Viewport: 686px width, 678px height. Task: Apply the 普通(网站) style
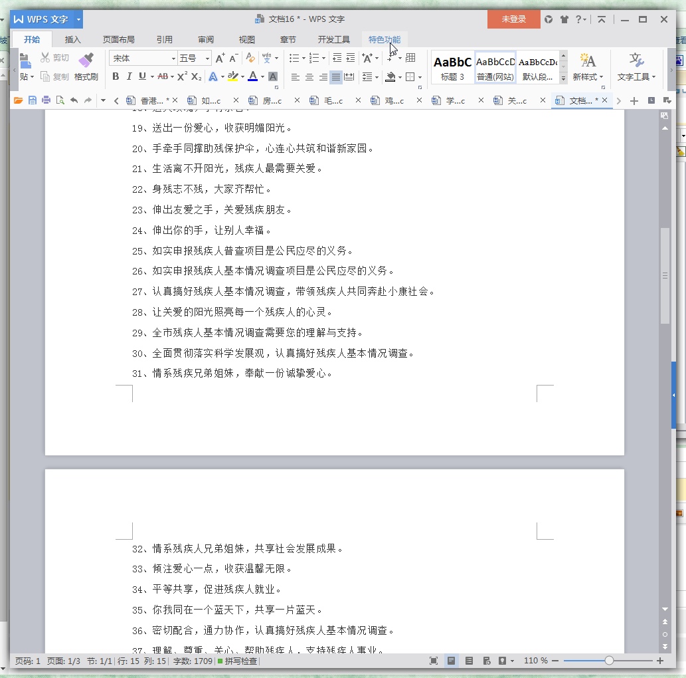[495, 67]
